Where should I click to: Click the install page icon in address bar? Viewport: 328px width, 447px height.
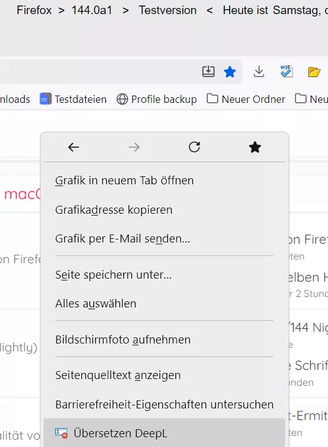pos(208,72)
